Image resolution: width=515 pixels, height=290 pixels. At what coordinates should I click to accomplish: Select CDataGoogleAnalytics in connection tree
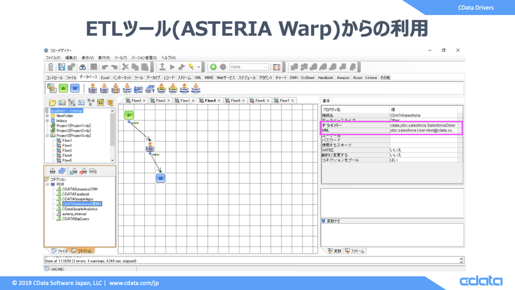79,209
